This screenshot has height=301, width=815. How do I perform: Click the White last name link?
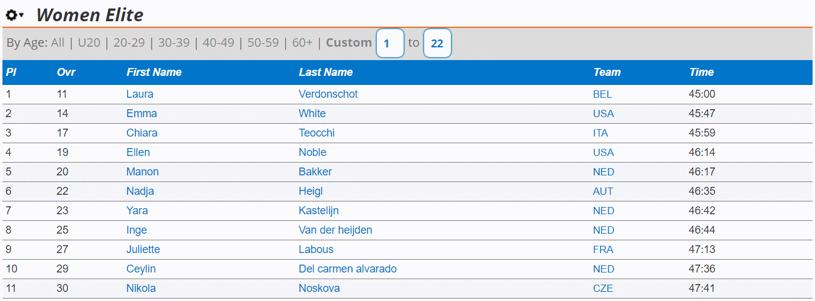[x=312, y=113]
